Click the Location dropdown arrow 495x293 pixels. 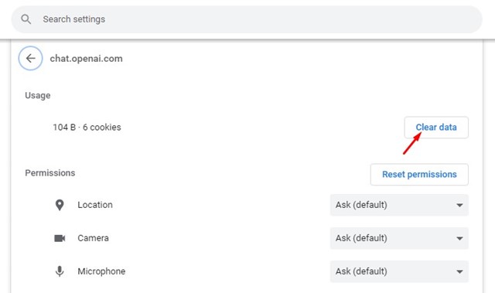coord(459,206)
